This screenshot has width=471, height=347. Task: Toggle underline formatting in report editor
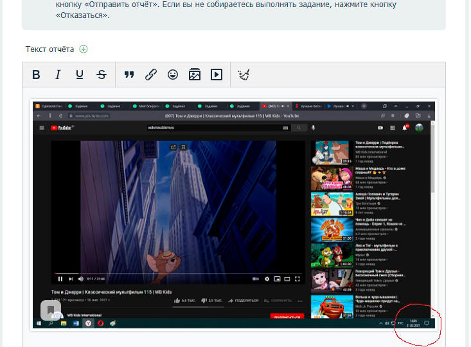coord(80,75)
